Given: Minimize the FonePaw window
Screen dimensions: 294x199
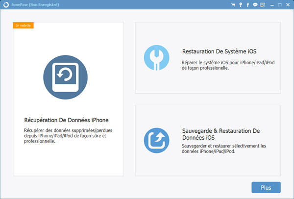Looking at the screenshot, I should coord(271,5).
